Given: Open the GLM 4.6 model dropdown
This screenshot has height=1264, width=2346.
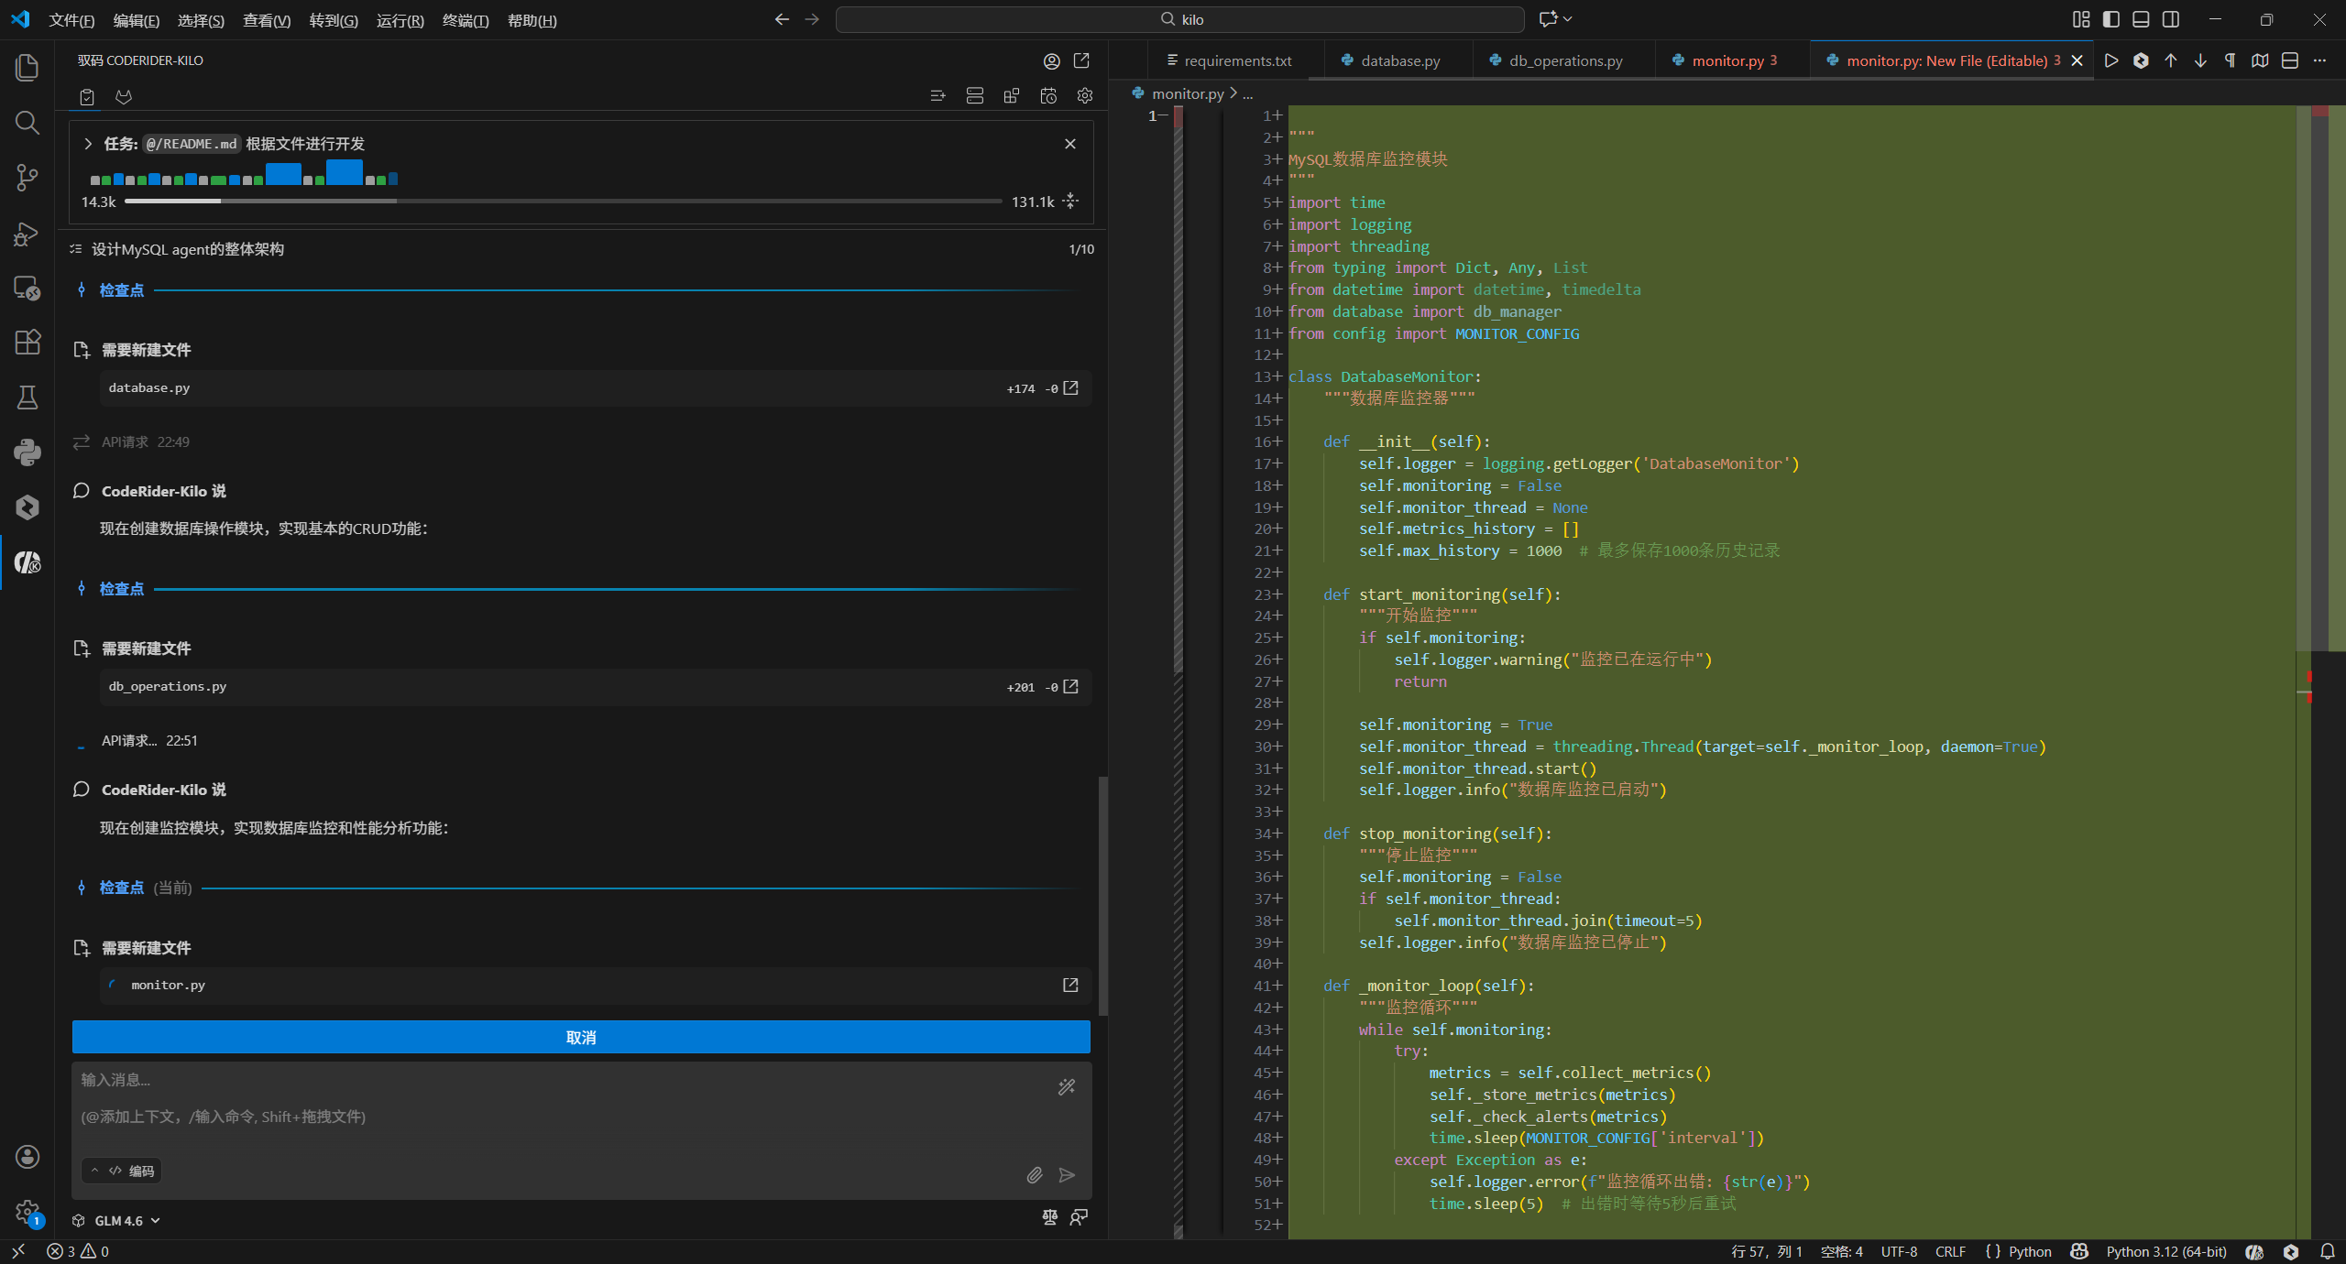Looking at the screenshot, I should click(127, 1221).
